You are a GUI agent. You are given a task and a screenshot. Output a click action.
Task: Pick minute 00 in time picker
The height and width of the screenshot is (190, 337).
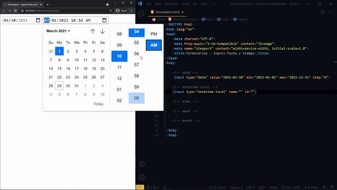(136, 98)
